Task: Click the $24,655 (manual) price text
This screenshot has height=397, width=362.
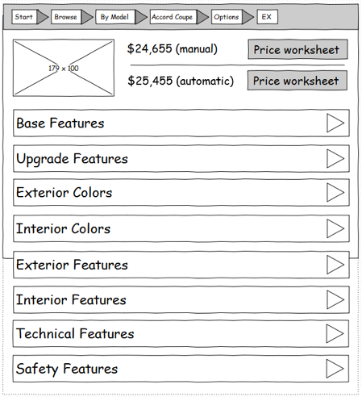Action: (173, 49)
